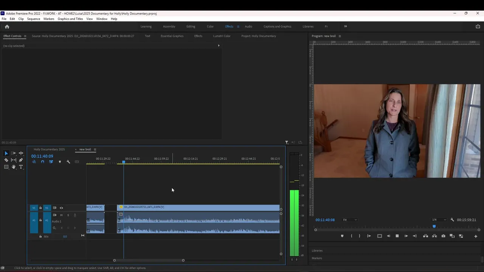Select the Pen tool

pos(21,160)
